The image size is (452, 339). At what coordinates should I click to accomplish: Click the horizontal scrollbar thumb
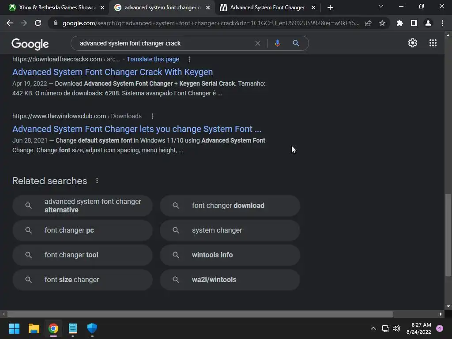point(200,314)
